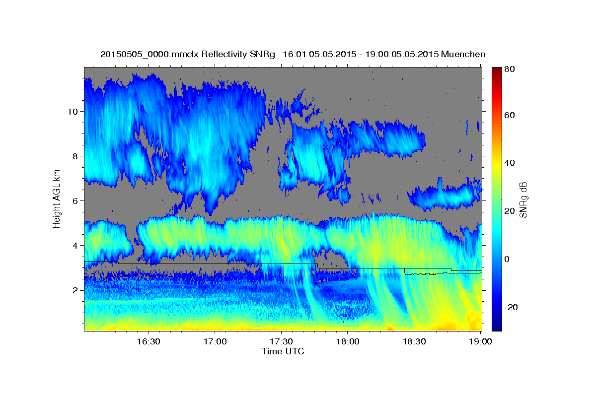This screenshot has width=596, height=397.
Task: Click the height tick label 8
Action: click(x=75, y=156)
